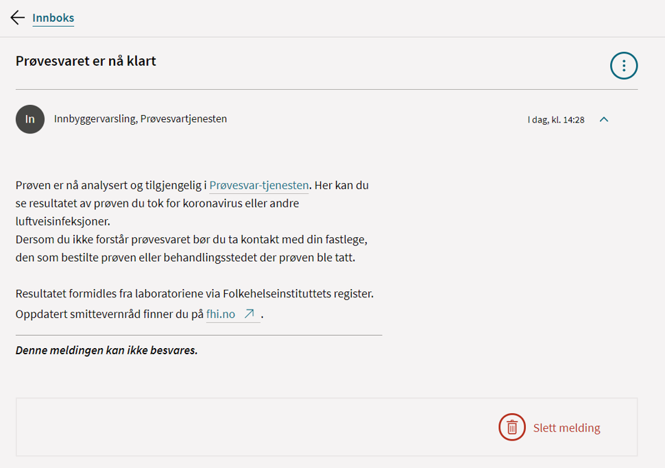Image resolution: width=665 pixels, height=468 pixels.
Task: Collapse message details with the chevron
Action: pyautogui.click(x=604, y=119)
